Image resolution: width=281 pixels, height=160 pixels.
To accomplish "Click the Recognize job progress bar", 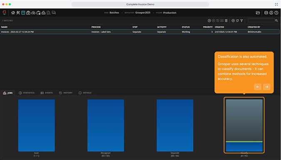I will pos(106,126).
